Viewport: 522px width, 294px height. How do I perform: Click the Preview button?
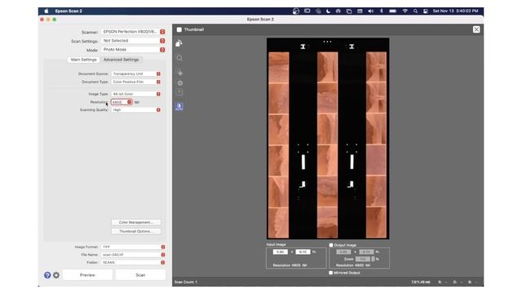[87, 275]
